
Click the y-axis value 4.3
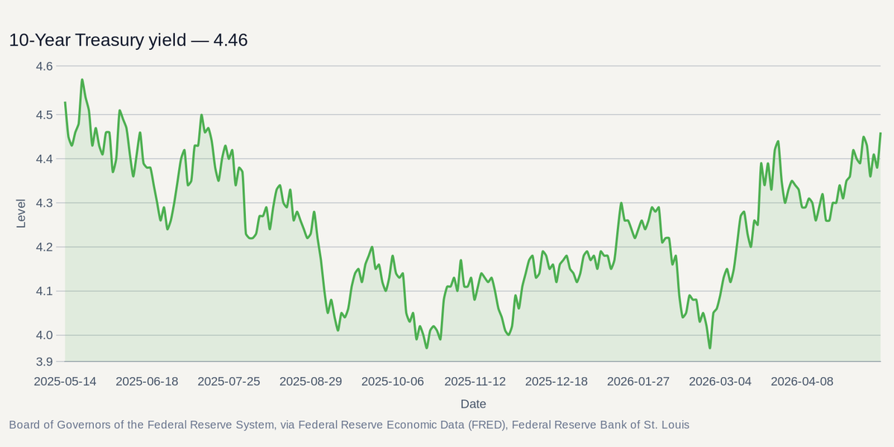45,203
